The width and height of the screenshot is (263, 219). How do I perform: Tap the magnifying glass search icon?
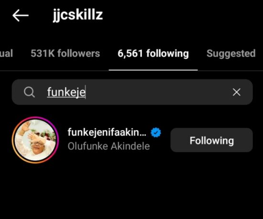point(29,92)
